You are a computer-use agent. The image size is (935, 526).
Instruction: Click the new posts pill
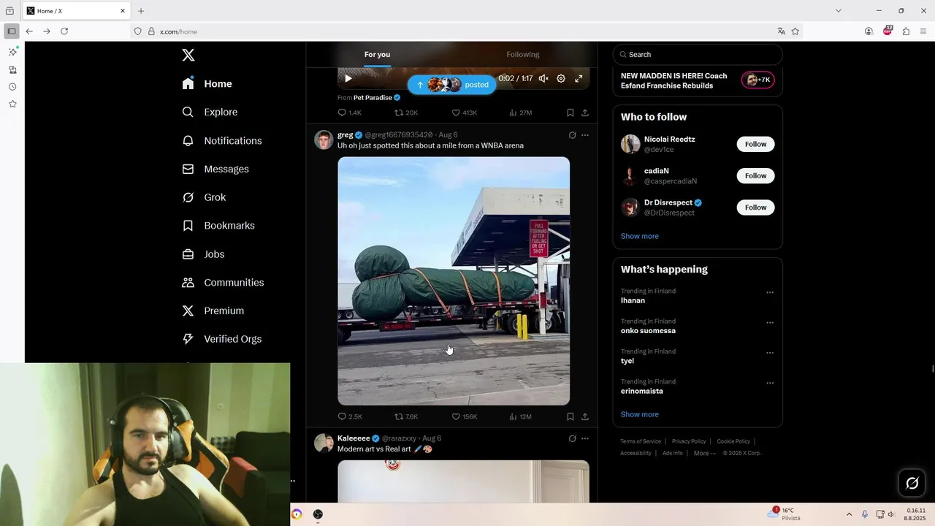coord(451,85)
